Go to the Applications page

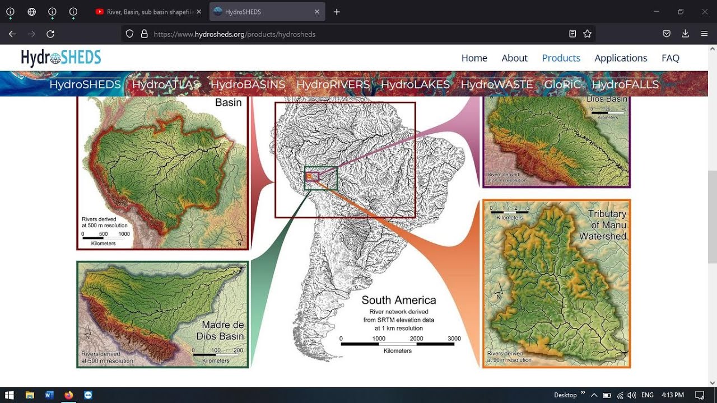click(x=621, y=58)
